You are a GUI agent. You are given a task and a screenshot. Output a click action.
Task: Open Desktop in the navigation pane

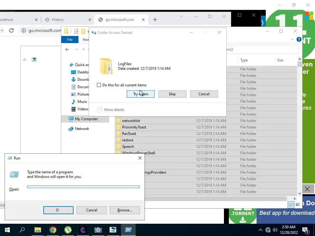tap(80, 72)
